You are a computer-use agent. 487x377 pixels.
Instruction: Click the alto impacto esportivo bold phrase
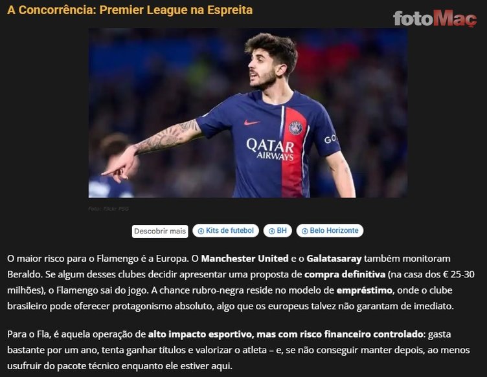click(x=201, y=334)
